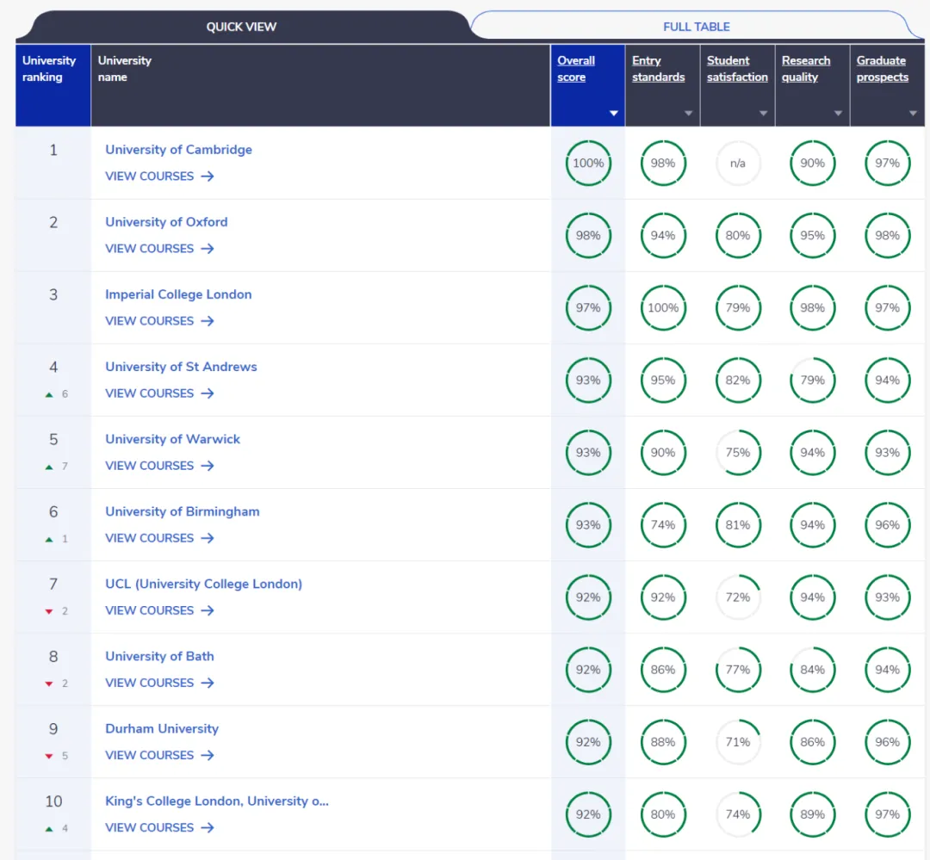
Task: Open Student satisfaction sort arrow
Action: [x=763, y=114]
